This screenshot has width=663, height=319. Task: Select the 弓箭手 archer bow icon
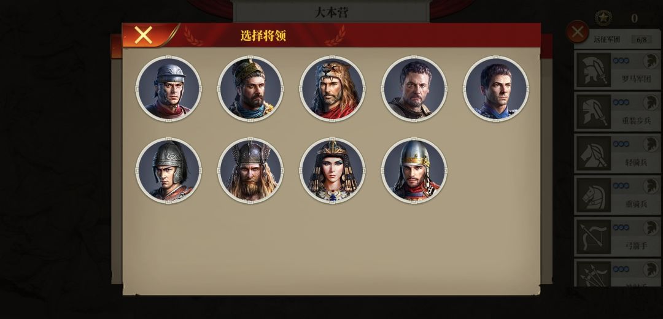(594, 237)
